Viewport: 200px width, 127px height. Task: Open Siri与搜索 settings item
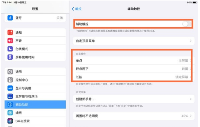coord(35,121)
